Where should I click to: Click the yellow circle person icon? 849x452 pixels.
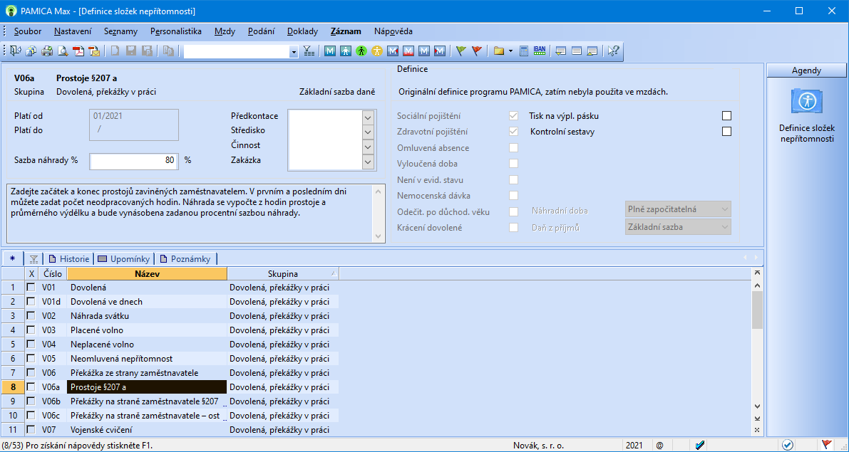(377, 51)
